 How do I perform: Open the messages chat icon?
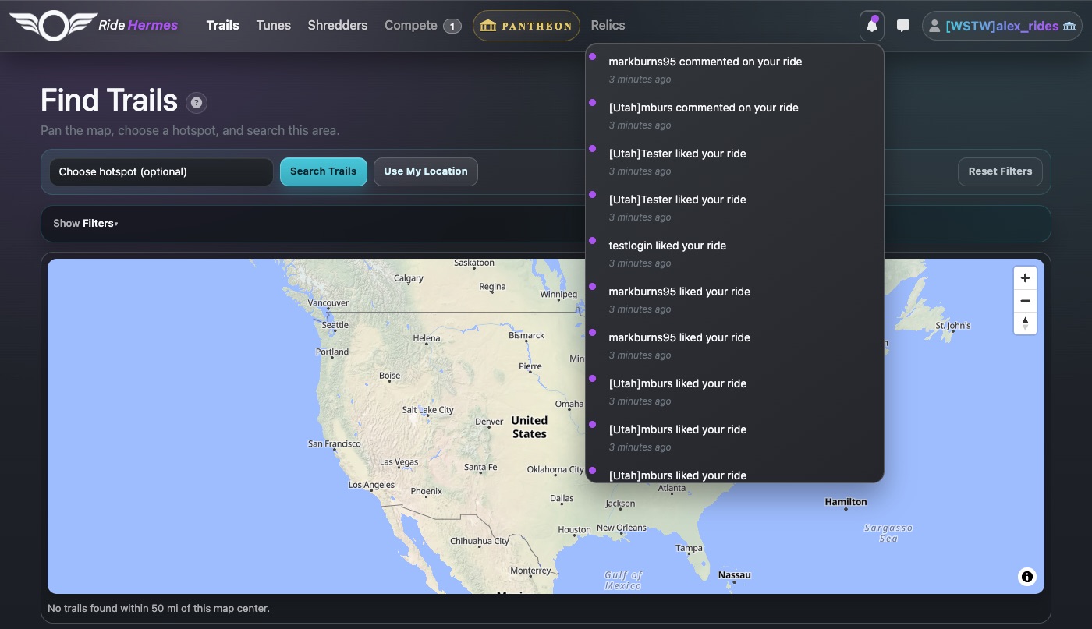pyautogui.click(x=903, y=26)
